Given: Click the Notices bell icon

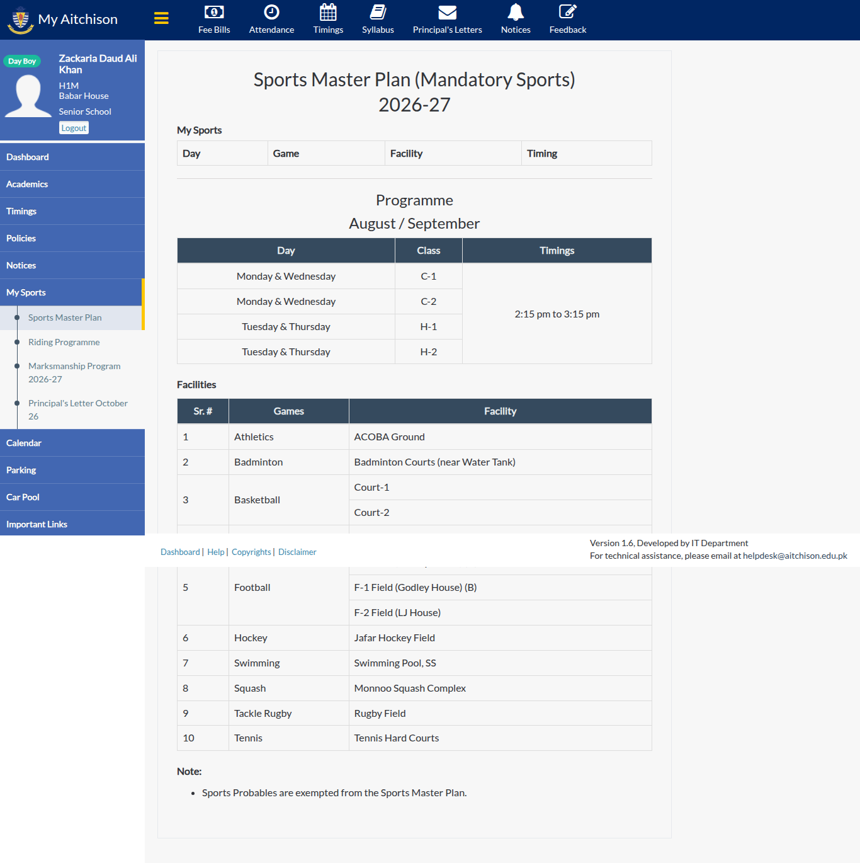Looking at the screenshot, I should [516, 12].
